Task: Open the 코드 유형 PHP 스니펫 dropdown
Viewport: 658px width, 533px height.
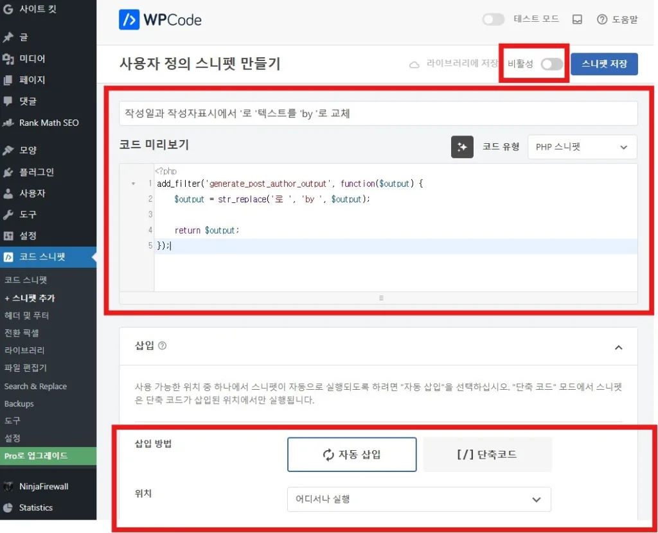Action: tap(582, 147)
